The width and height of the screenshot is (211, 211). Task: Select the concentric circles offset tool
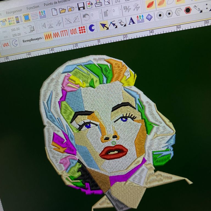[160, 15]
